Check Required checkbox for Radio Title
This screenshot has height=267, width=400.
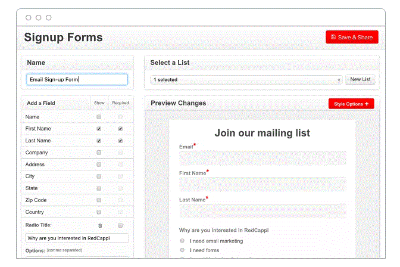click(x=120, y=225)
